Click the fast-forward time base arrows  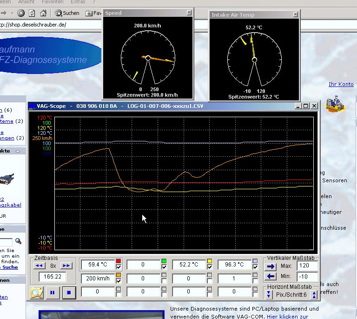point(66,266)
